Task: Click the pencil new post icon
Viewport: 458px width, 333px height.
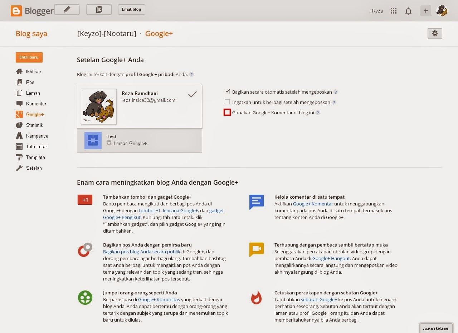Action: 67,10
